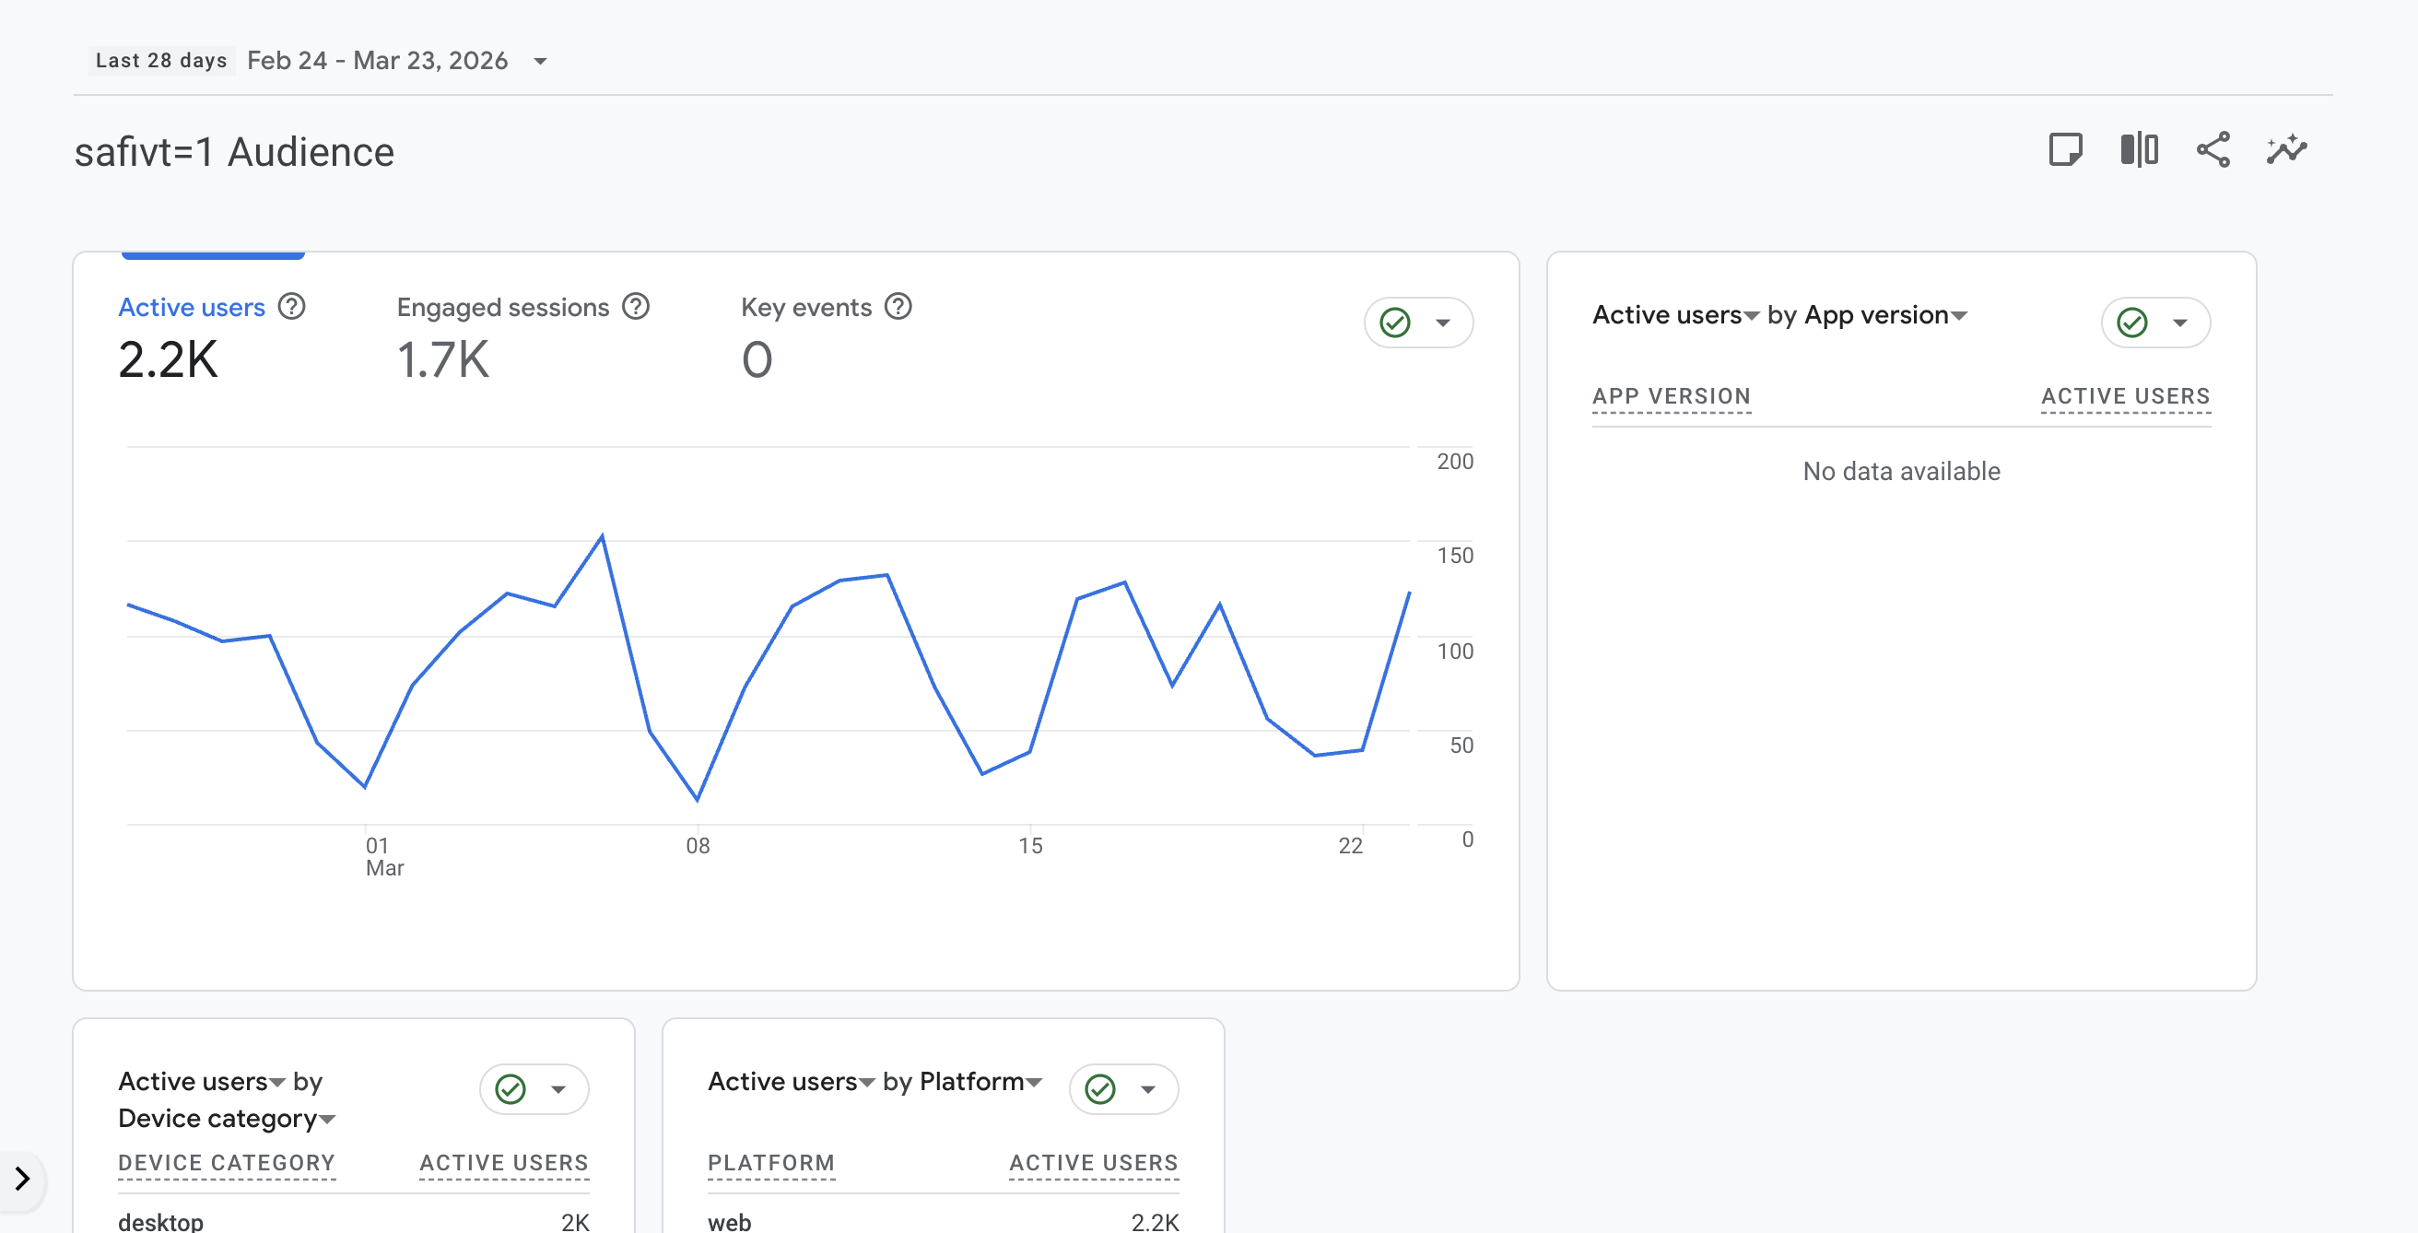Select the Engaged sessions metric tab
Screen dimensions: 2418x1233
[502, 308]
